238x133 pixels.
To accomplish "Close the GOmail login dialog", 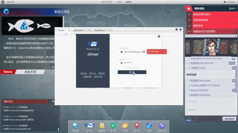I will (159, 37).
